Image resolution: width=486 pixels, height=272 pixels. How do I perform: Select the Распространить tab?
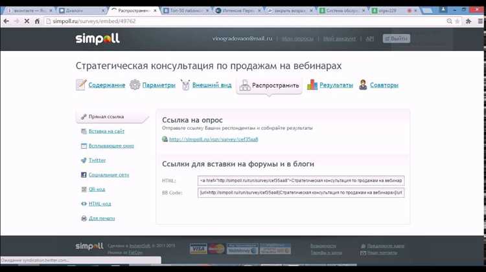click(269, 85)
